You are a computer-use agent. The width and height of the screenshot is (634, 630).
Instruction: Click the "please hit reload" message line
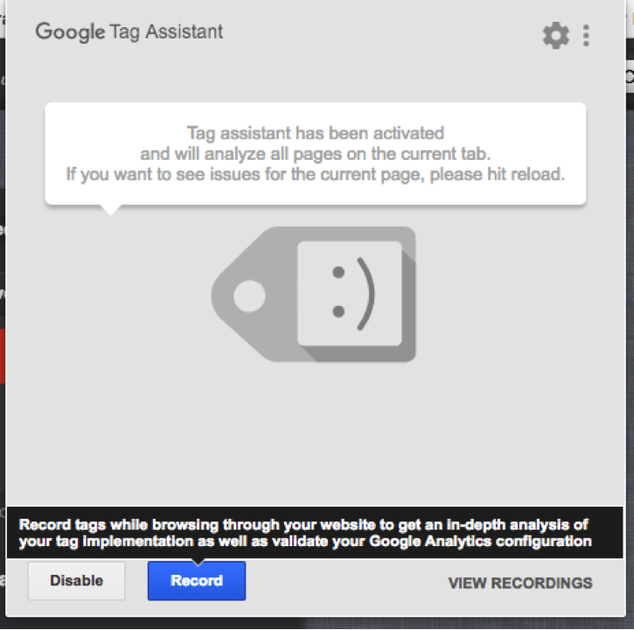(x=316, y=175)
